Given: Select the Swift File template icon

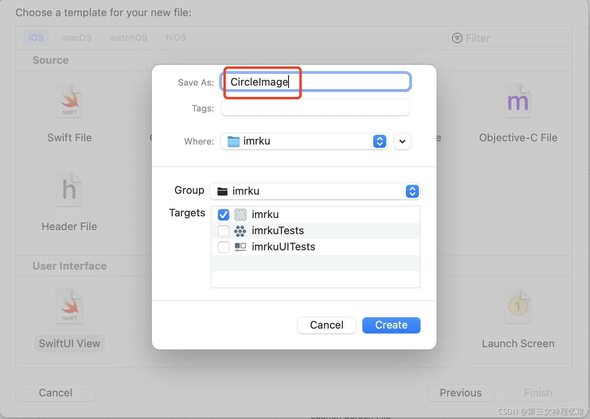Looking at the screenshot, I should 69,101.
